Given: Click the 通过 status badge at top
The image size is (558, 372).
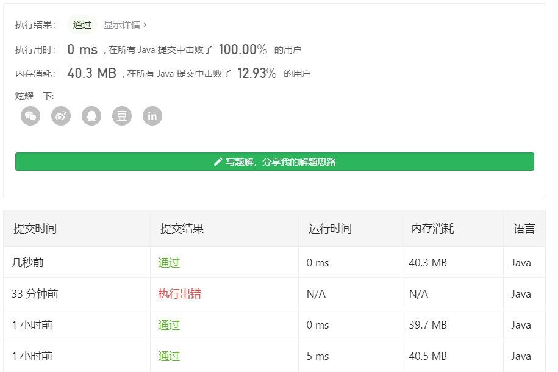Looking at the screenshot, I should 82,25.
